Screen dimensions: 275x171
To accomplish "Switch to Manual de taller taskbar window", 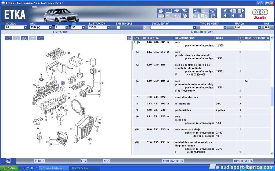I will pyautogui.click(x=54, y=168).
